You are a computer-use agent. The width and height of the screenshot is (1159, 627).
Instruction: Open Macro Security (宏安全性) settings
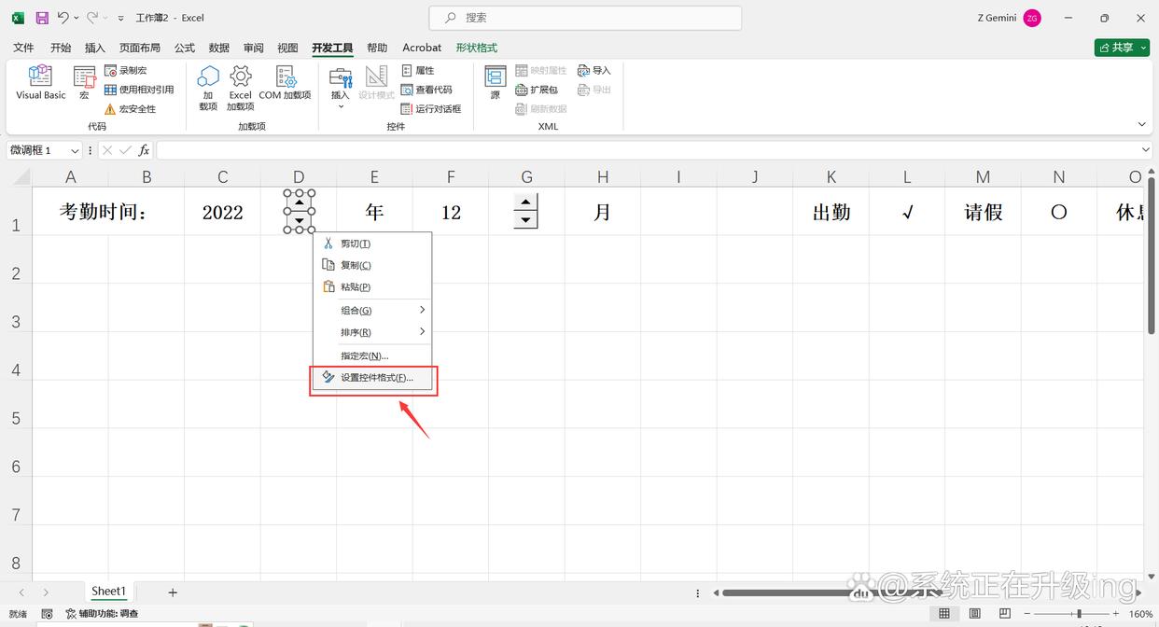[130, 109]
